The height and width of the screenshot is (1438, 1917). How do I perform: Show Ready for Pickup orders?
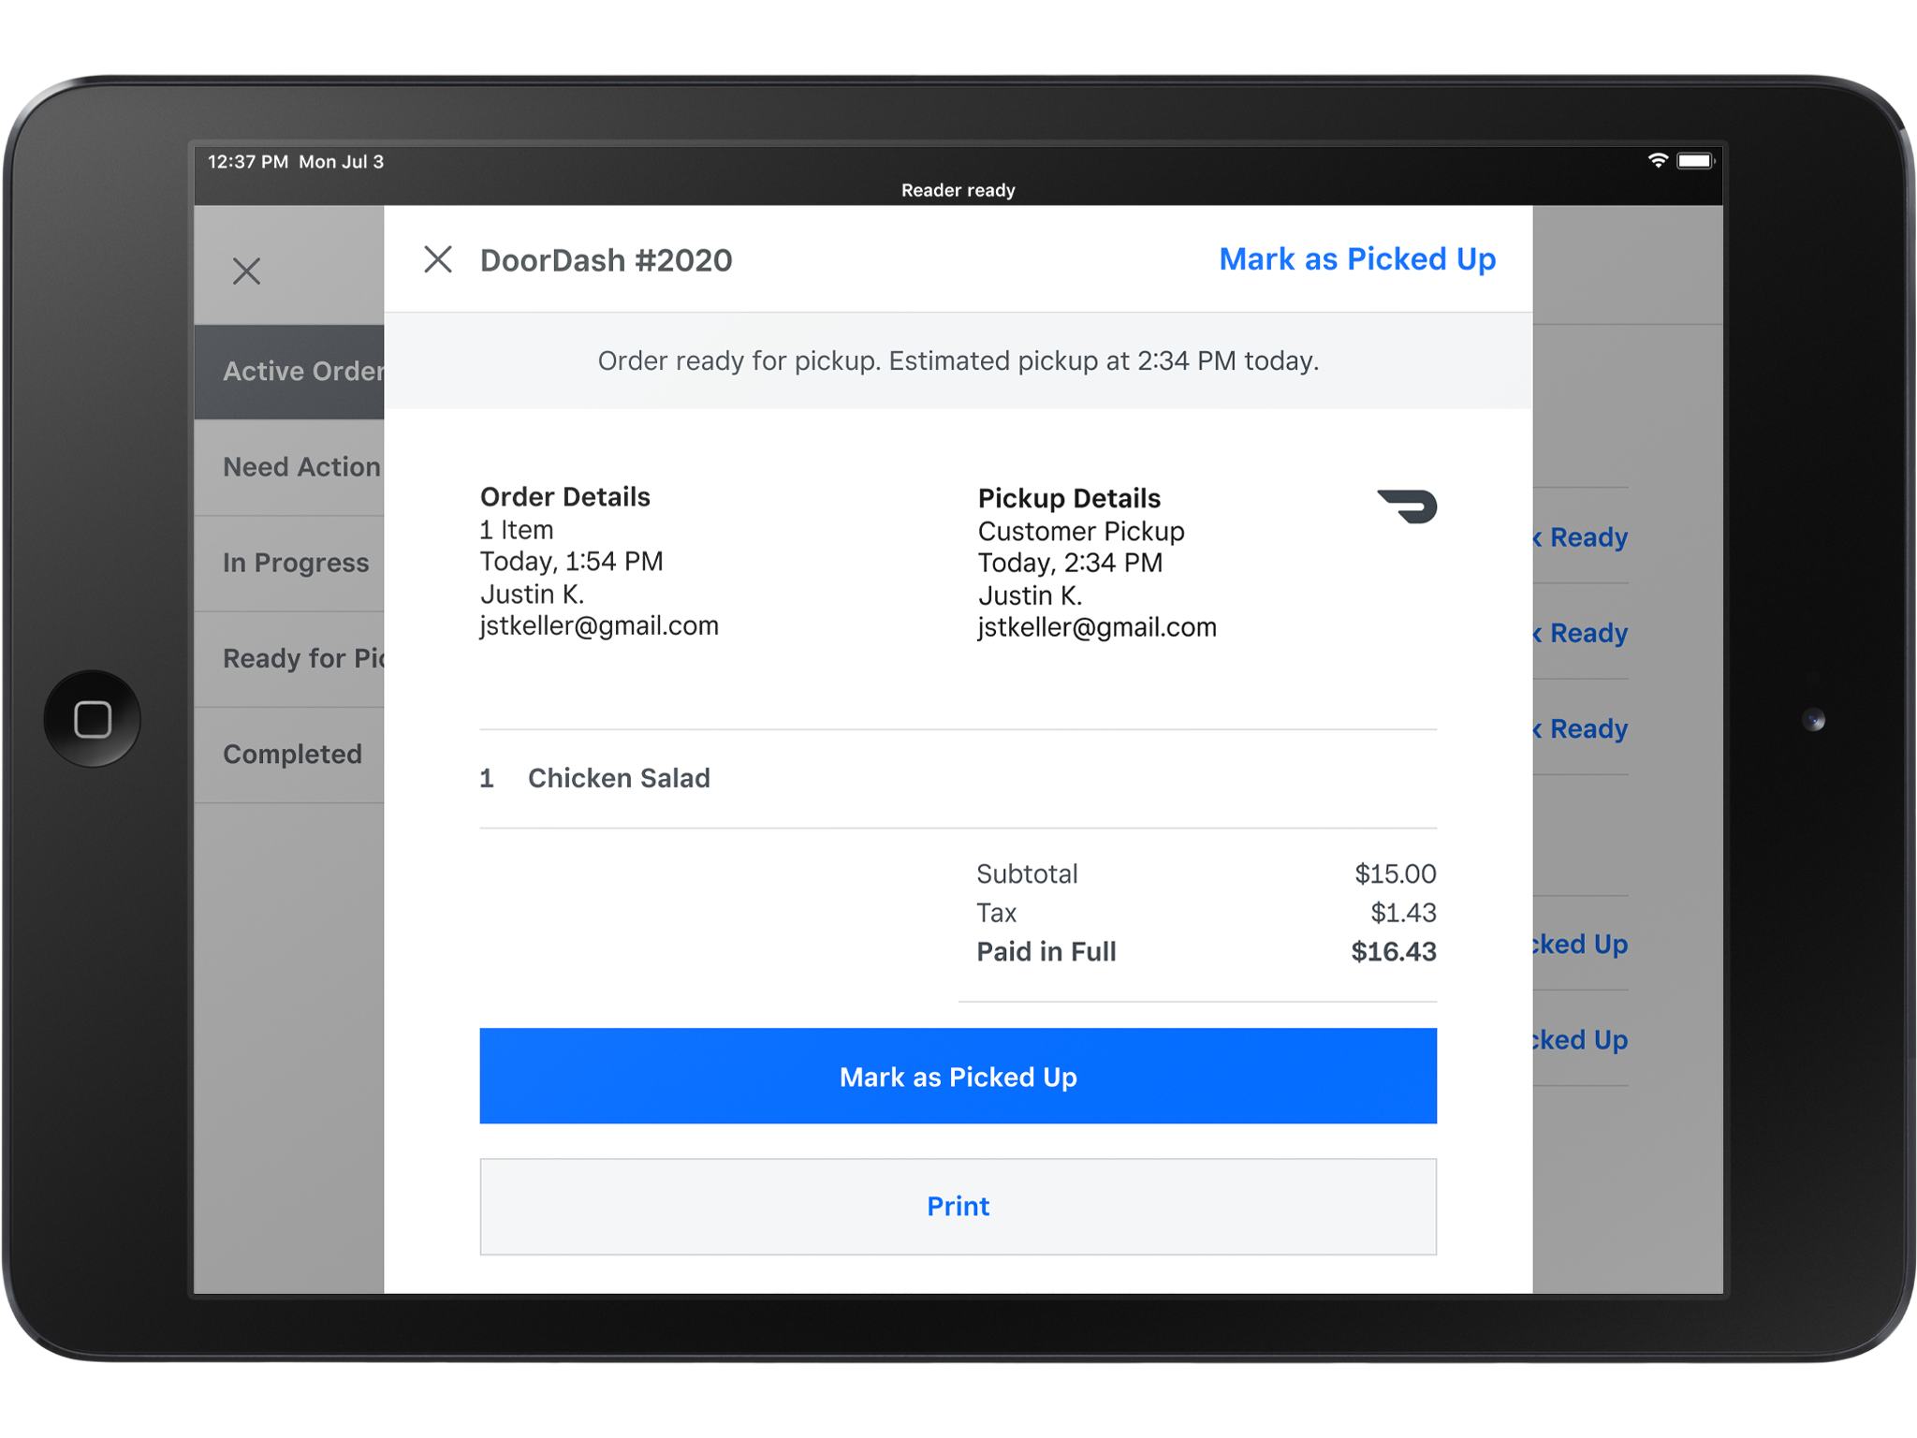pyautogui.click(x=289, y=658)
